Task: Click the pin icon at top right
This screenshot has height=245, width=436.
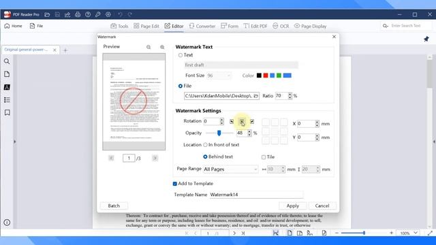Action: coord(426,39)
